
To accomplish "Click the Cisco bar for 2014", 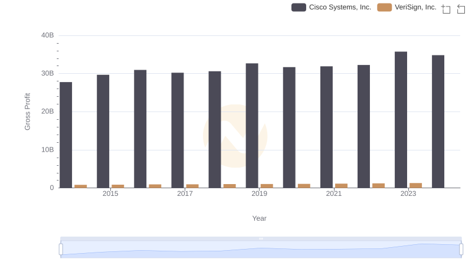I will coord(65,135).
